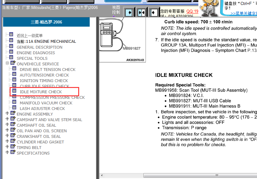This screenshot has height=179, width=257.
Task: Expand the TIMING BELT node
Action: pos(7,146)
